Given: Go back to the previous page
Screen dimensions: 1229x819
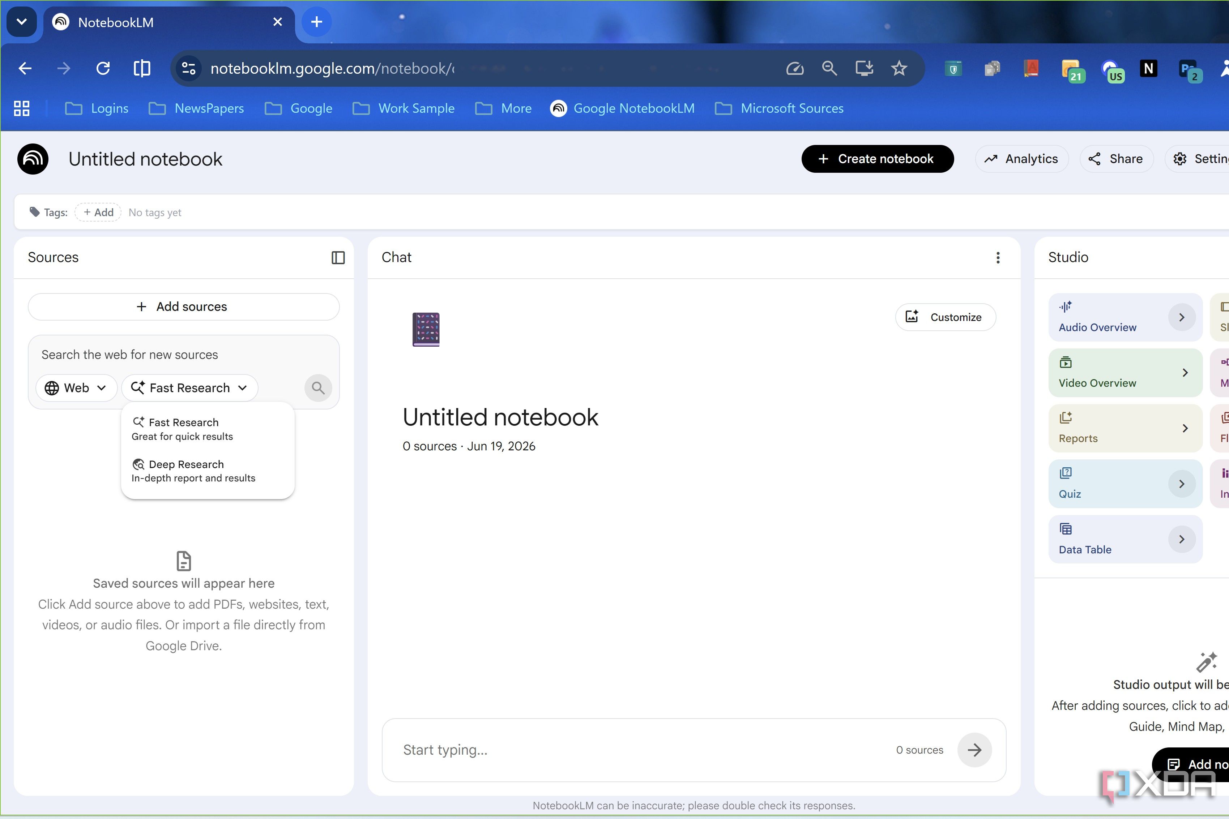Looking at the screenshot, I should coord(25,68).
